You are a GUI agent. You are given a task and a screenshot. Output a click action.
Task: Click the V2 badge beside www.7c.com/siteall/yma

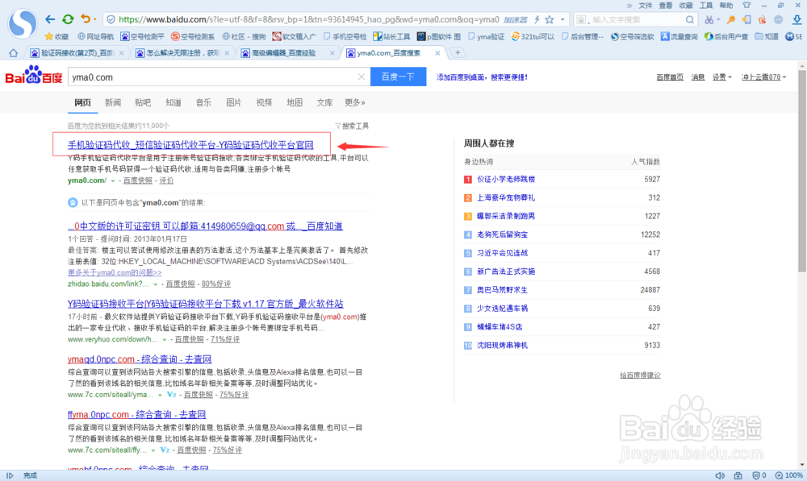(171, 395)
